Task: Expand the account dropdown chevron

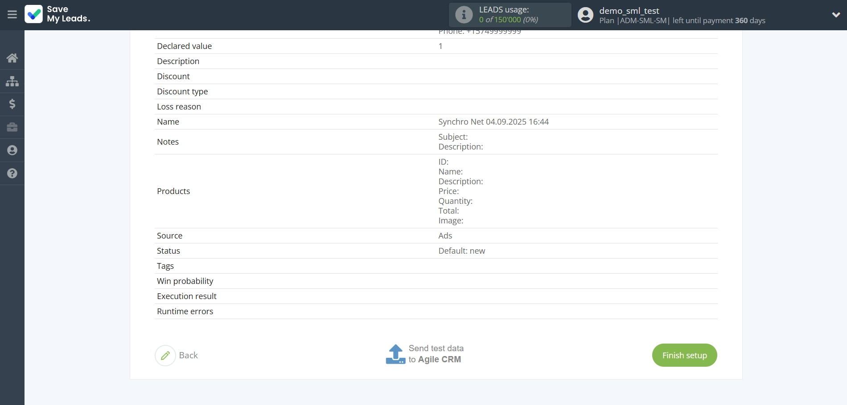Action: tap(836, 15)
